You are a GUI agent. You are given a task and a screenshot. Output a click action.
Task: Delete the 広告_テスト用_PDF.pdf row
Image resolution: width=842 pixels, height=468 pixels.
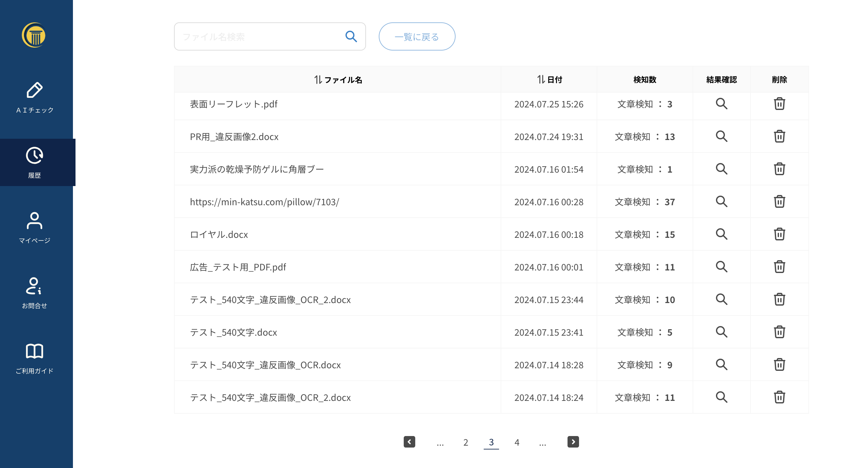[779, 267]
